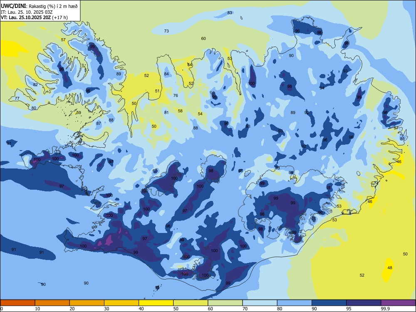Click the map value '59' in the bay
This screenshot has height=312, width=416.
pos(79,113)
